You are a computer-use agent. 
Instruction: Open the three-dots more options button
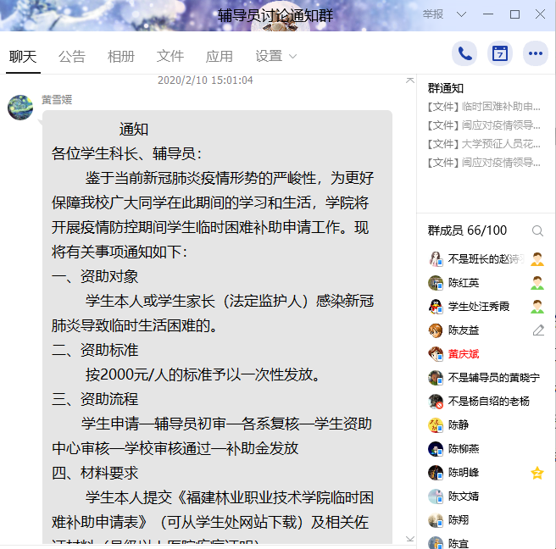(536, 54)
